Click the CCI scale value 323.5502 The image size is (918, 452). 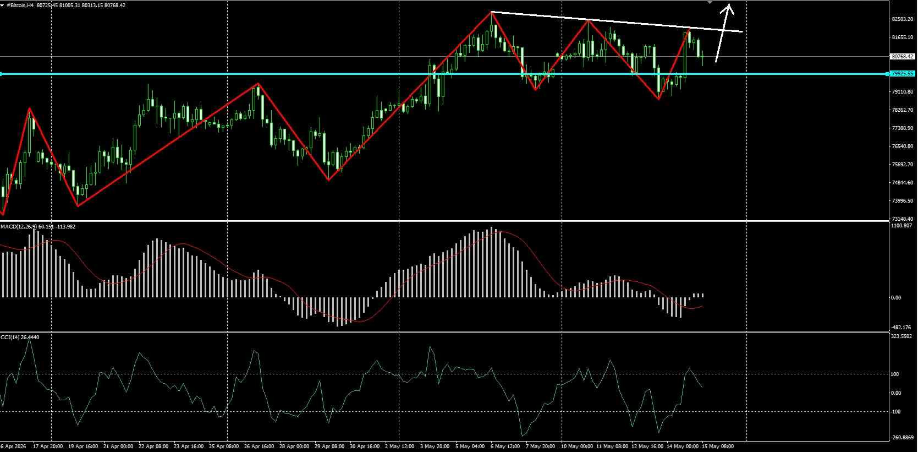coord(901,336)
